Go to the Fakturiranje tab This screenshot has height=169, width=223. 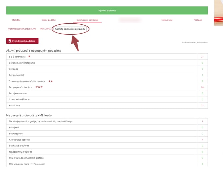[x=167, y=20]
